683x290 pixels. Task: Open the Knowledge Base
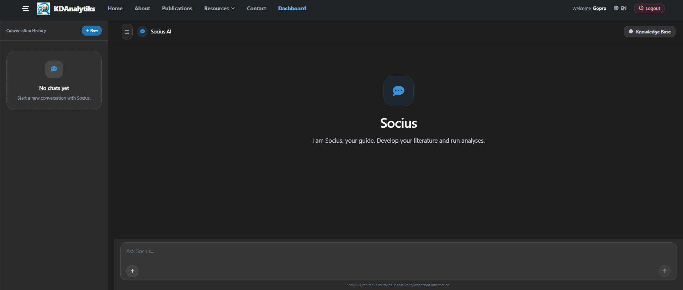point(650,32)
